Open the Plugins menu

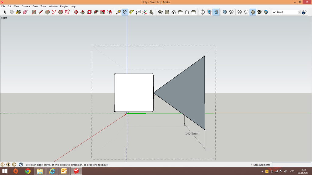tap(64, 6)
